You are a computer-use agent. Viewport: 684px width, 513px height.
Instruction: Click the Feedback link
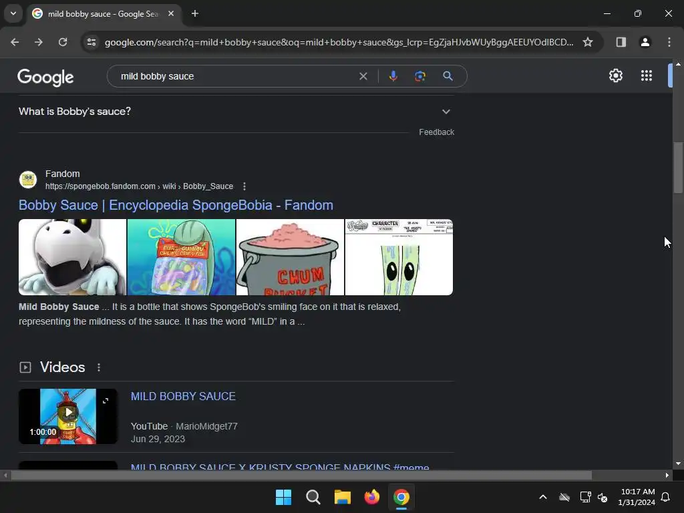pyautogui.click(x=436, y=132)
